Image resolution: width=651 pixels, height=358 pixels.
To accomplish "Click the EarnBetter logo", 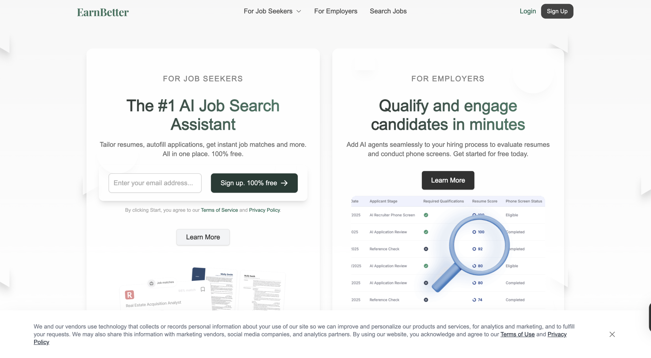I will 103,12.
